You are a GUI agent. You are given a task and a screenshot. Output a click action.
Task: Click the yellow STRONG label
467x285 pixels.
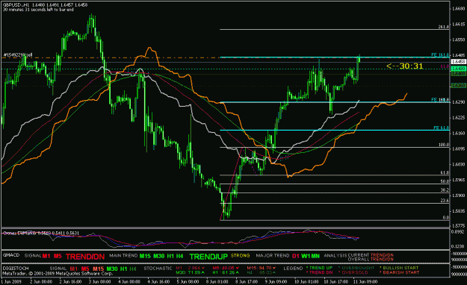tap(241, 256)
